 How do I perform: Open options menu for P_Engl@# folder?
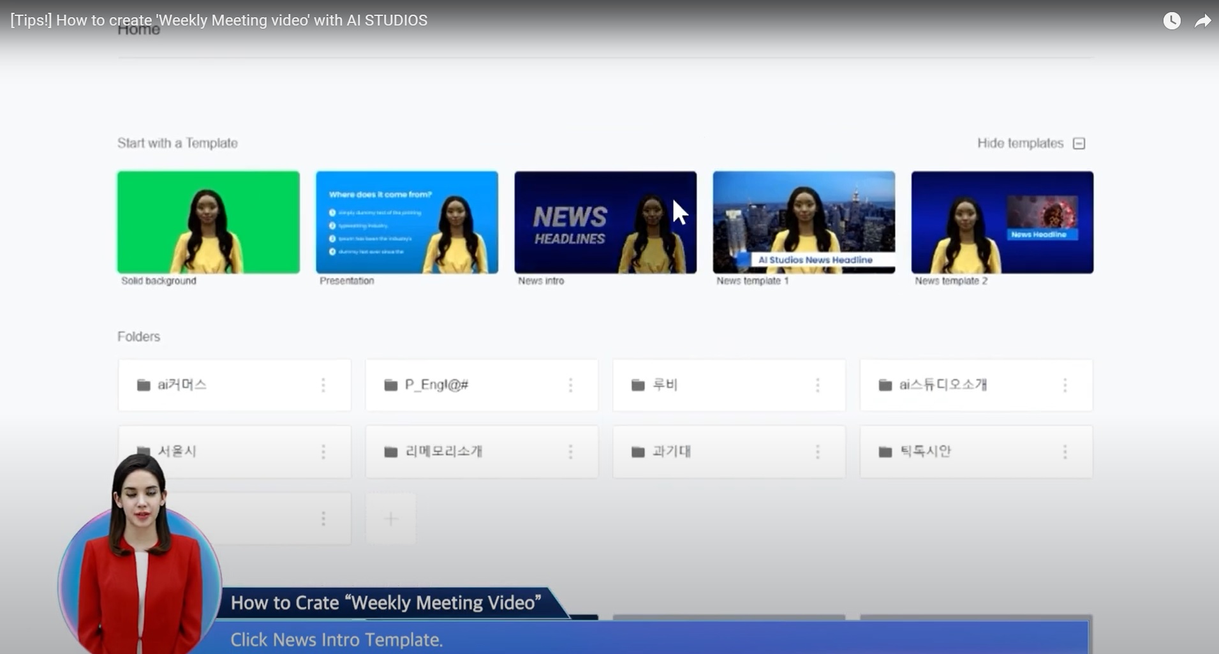coord(570,385)
